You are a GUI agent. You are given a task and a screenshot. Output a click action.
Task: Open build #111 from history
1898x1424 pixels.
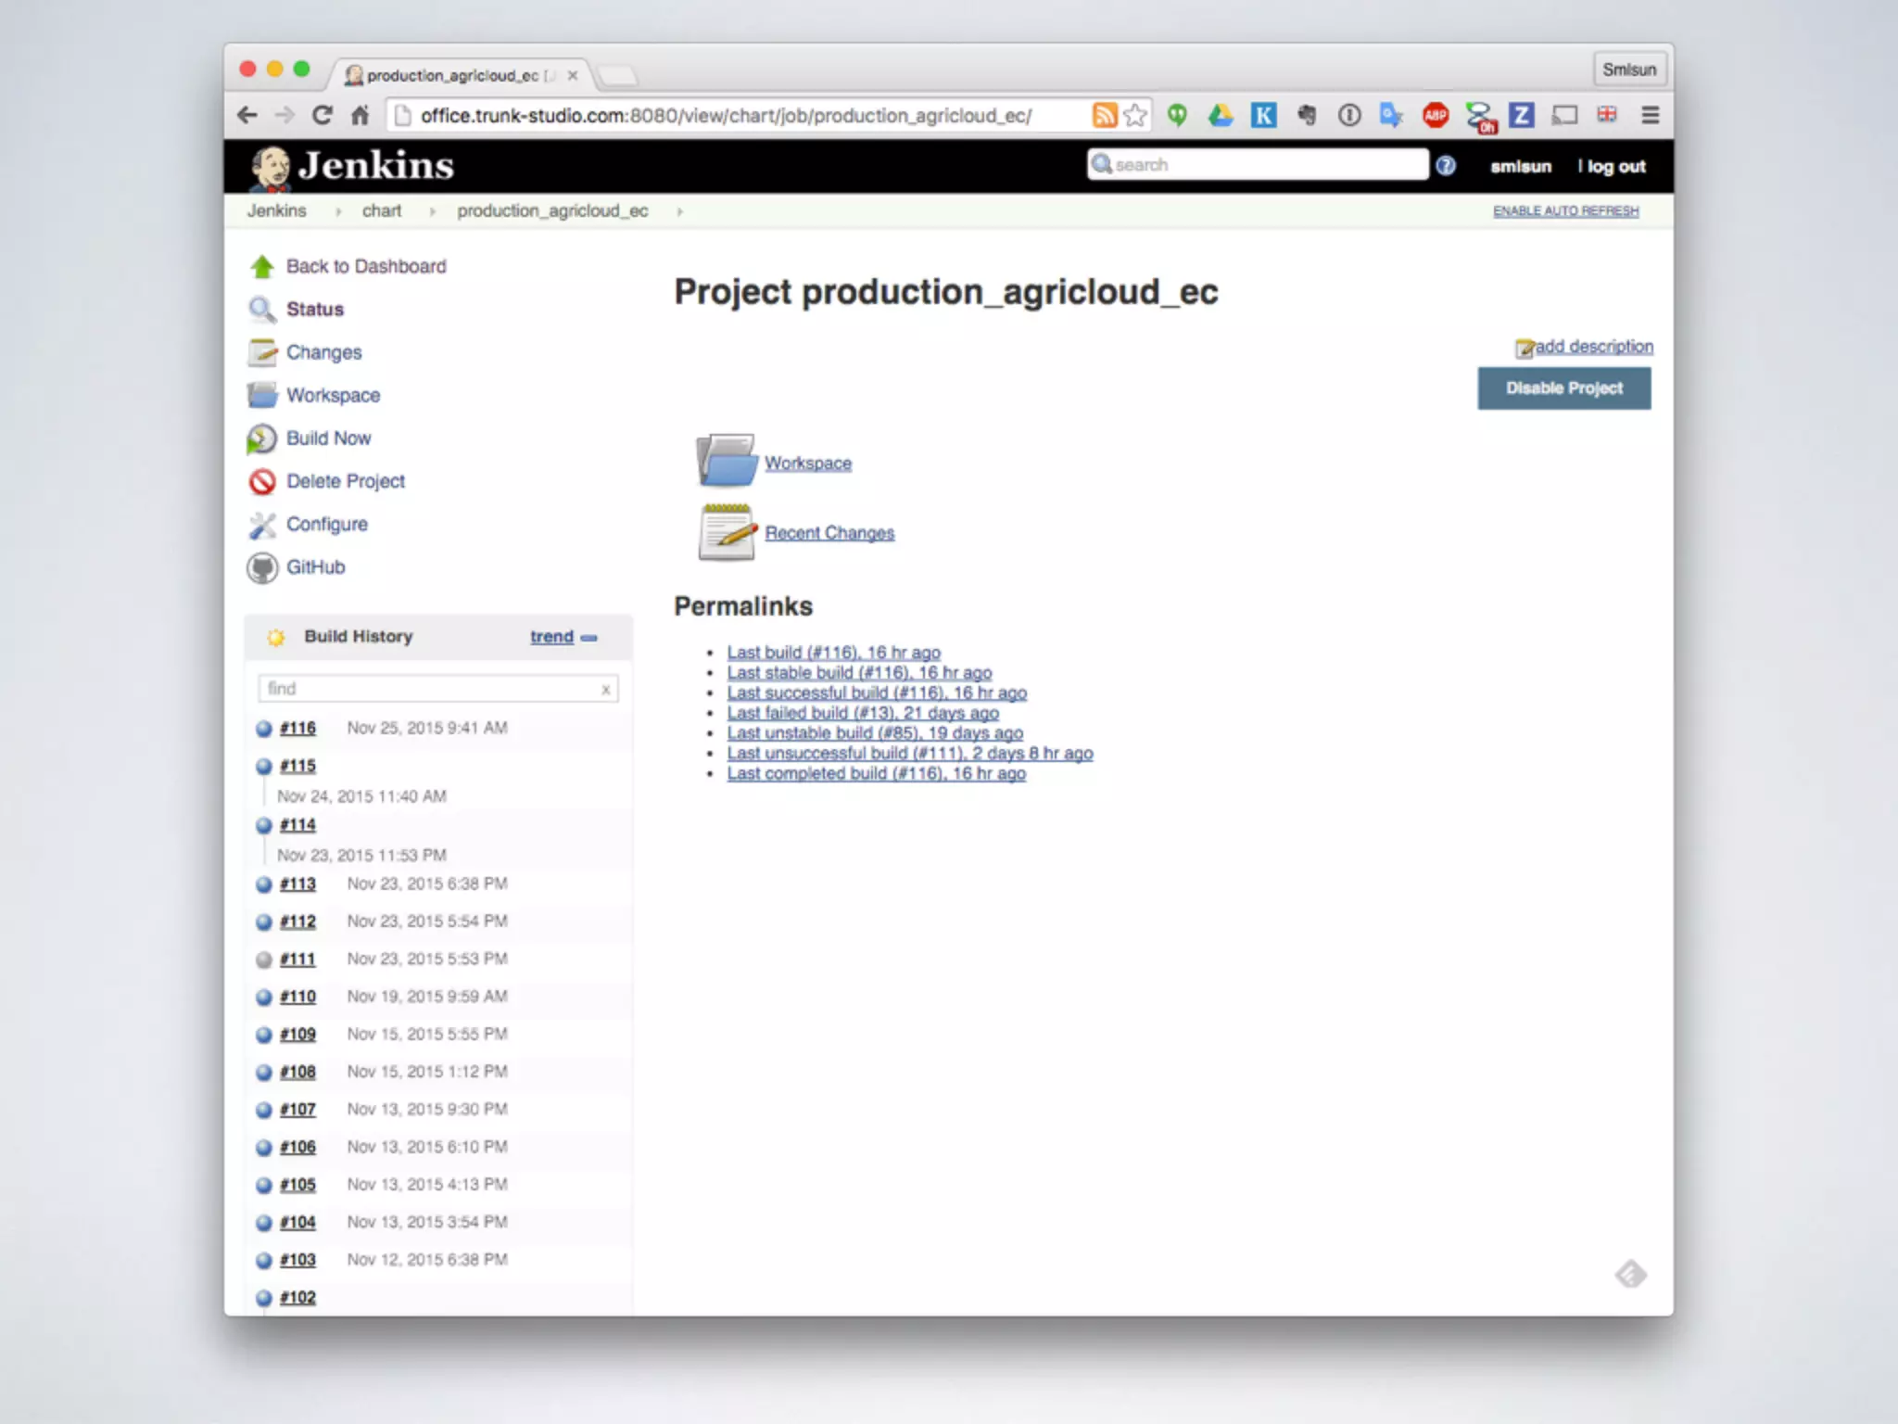click(x=297, y=960)
